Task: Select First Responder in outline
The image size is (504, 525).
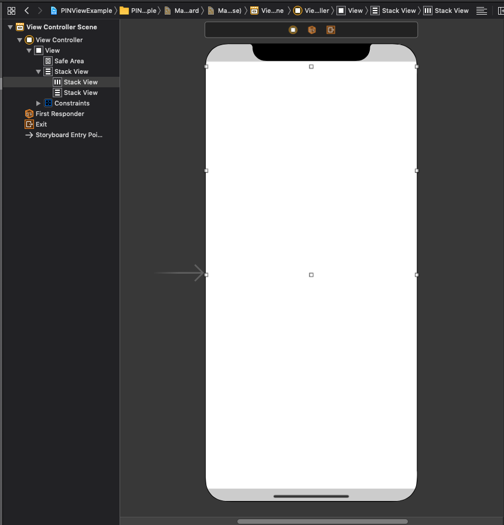Action: click(62, 114)
